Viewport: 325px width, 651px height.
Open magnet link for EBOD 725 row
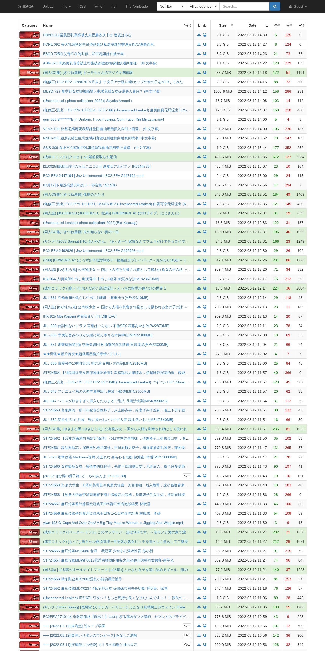click(x=205, y=54)
